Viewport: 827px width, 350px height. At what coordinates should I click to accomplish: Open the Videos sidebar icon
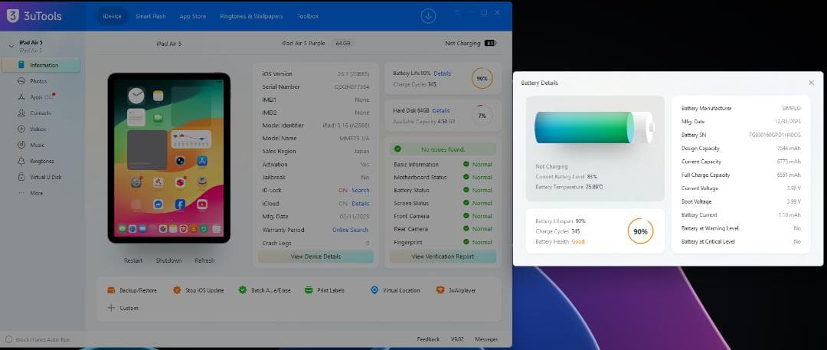(21, 129)
